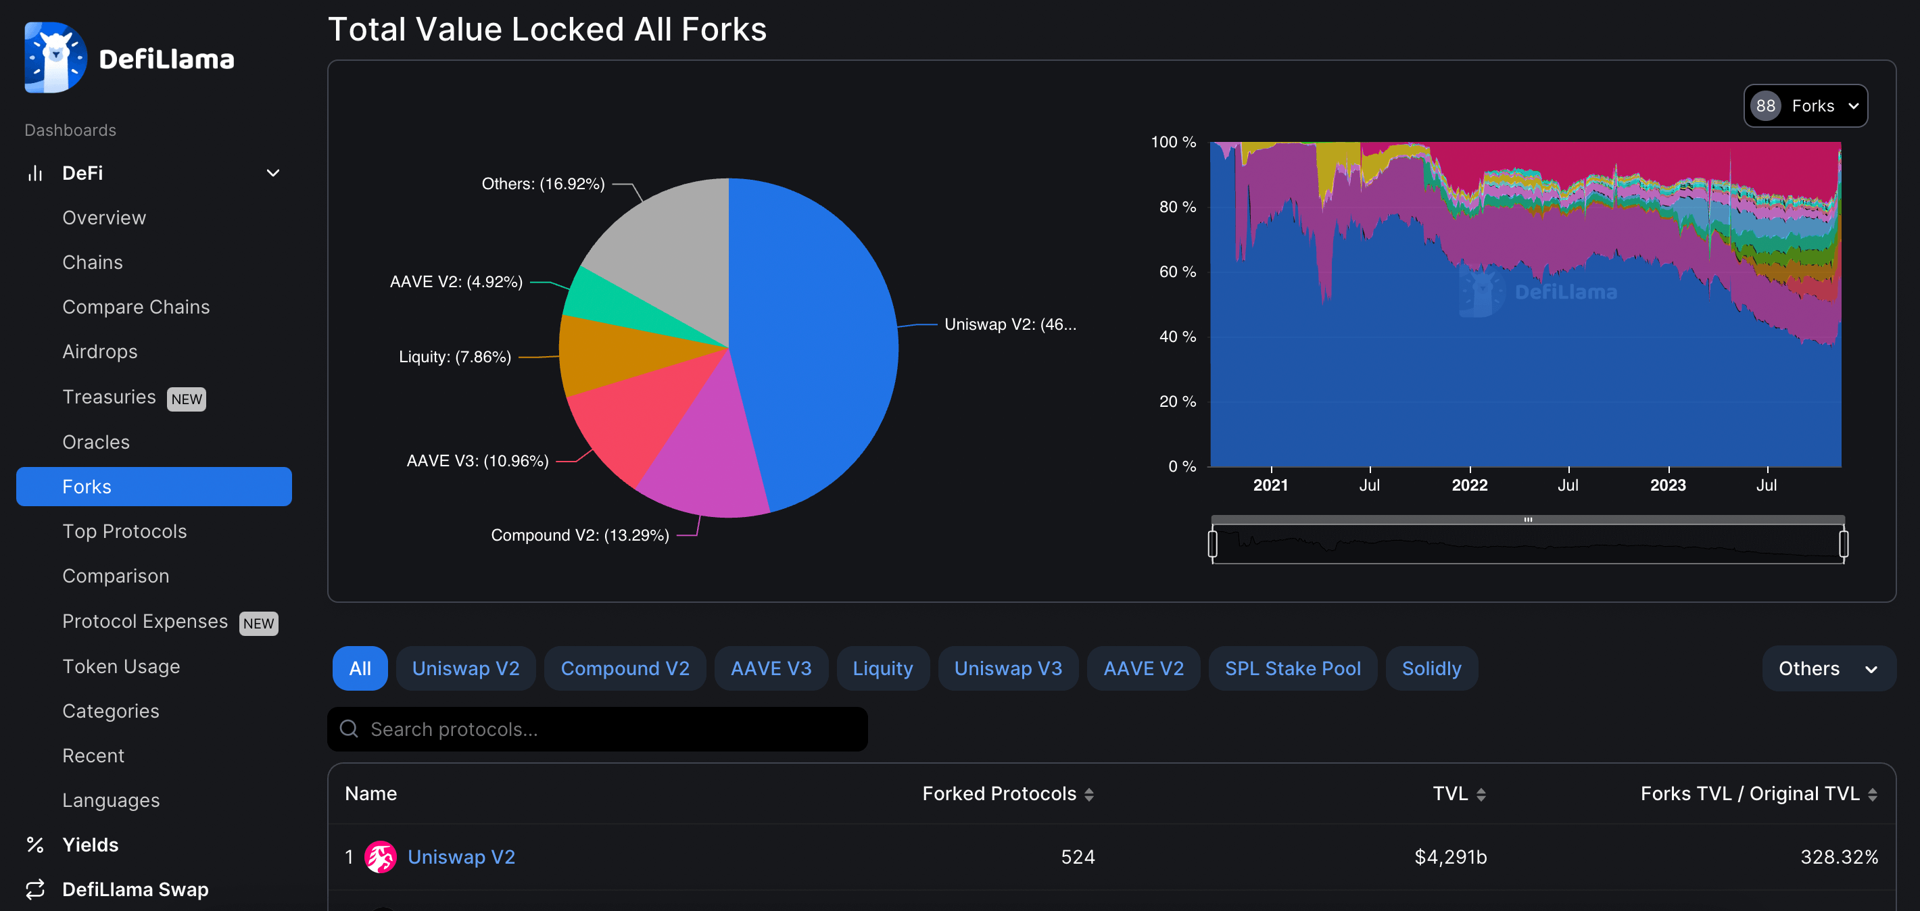Viewport: 1920px width, 911px height.
Task: Sort by Forked Protocols arrows icon
Action: coord(1089,794)
